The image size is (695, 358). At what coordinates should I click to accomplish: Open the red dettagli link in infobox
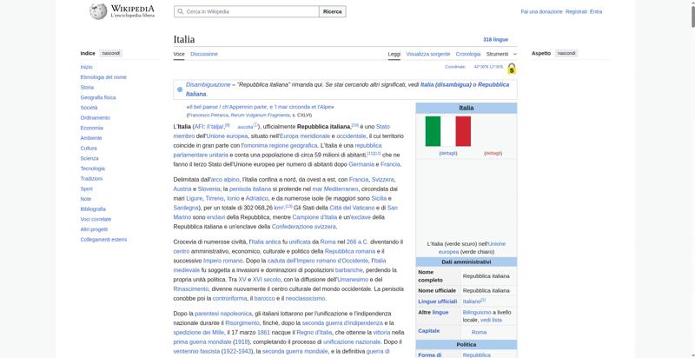(x=493, y=153)
